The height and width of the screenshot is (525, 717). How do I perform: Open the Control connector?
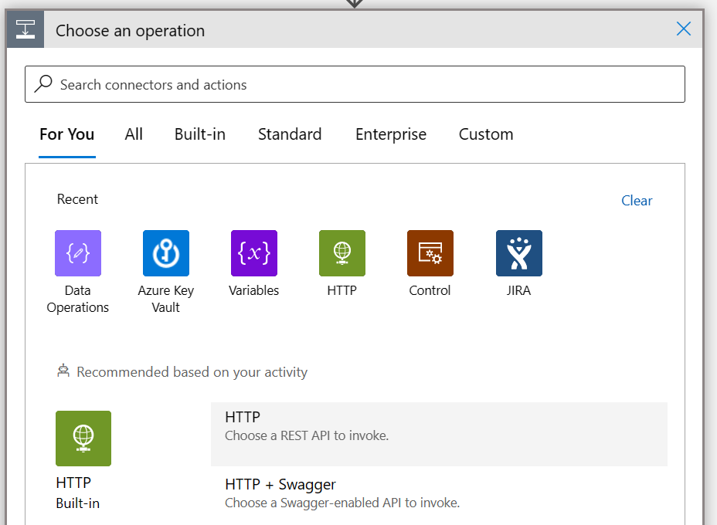[430, 252]
